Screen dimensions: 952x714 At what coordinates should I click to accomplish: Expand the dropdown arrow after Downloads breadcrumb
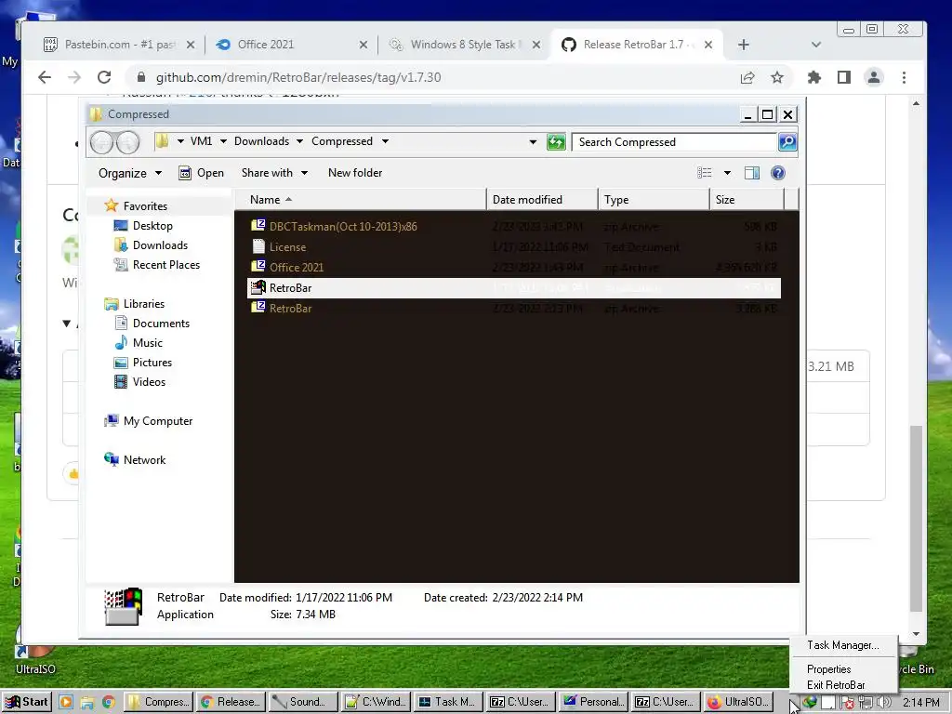pyautogui.click(x=299, y=141)
